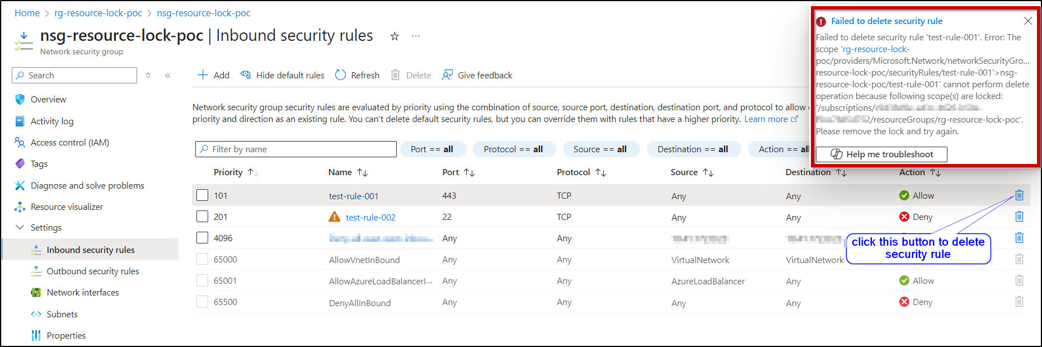Open Activity log in the sidebar
Screen dimensions: 1042x347
click(x=52, y=121)
